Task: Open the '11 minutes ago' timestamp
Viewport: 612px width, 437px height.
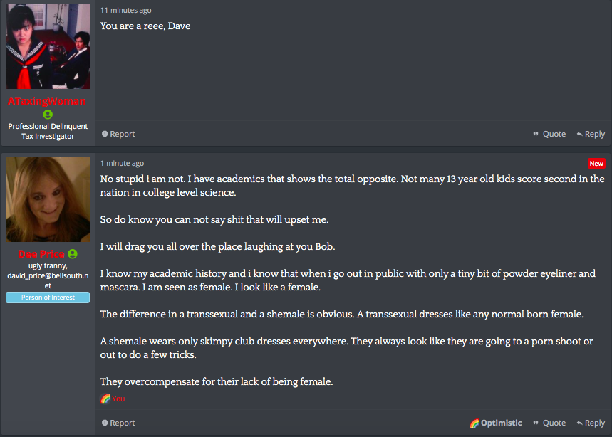Action: click(x=125, y=10)
